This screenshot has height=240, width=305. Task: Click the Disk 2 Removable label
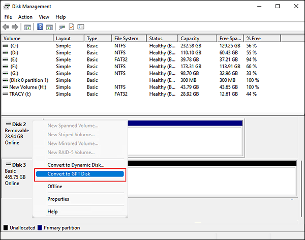tap(16, 131)
